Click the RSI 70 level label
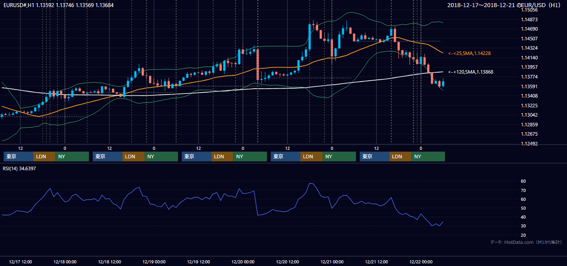This screenshot has width=567, height=266. tap(523, 190)
